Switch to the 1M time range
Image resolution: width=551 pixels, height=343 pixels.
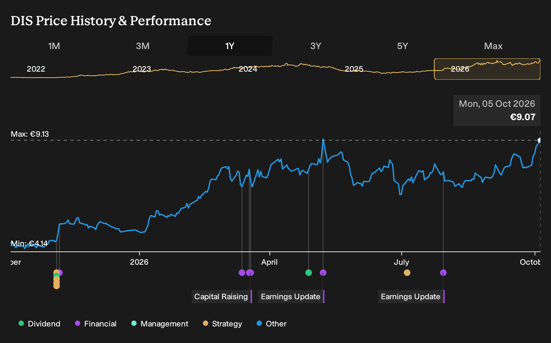(54, 46)
